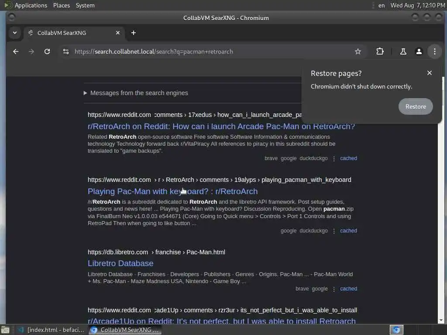The image size is (447, 335).
Task: Open more options dots on first result
Action: point(334,159)
